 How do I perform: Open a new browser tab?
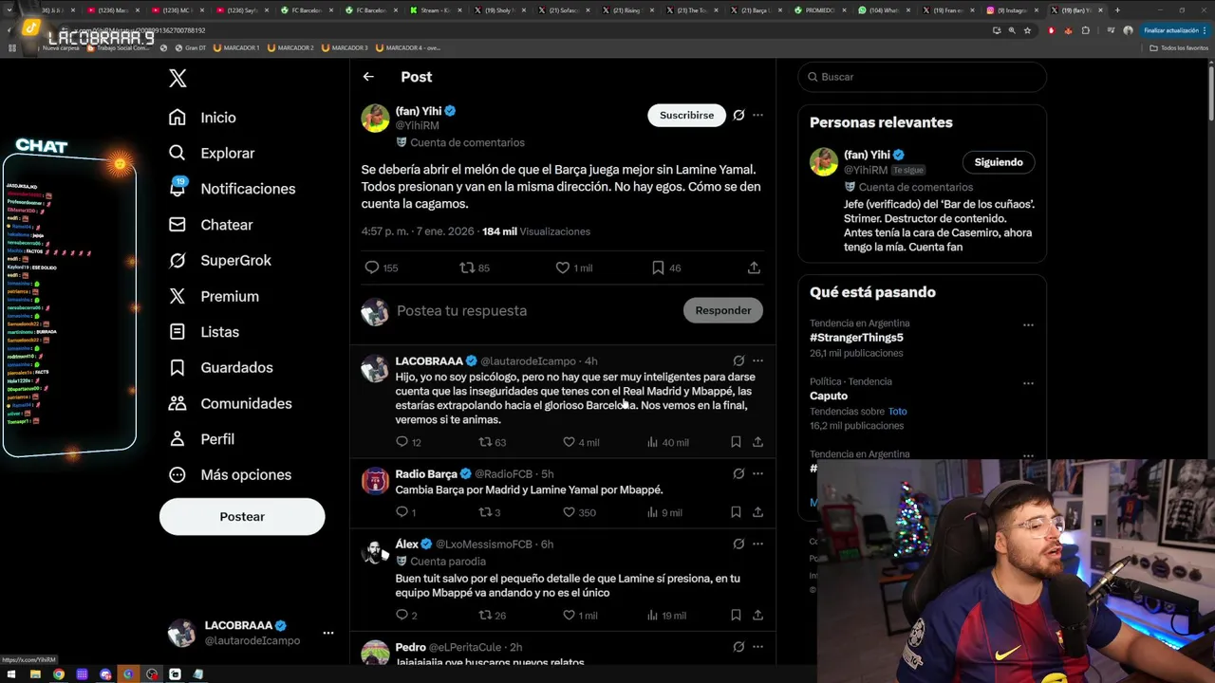click(1116, 10)
